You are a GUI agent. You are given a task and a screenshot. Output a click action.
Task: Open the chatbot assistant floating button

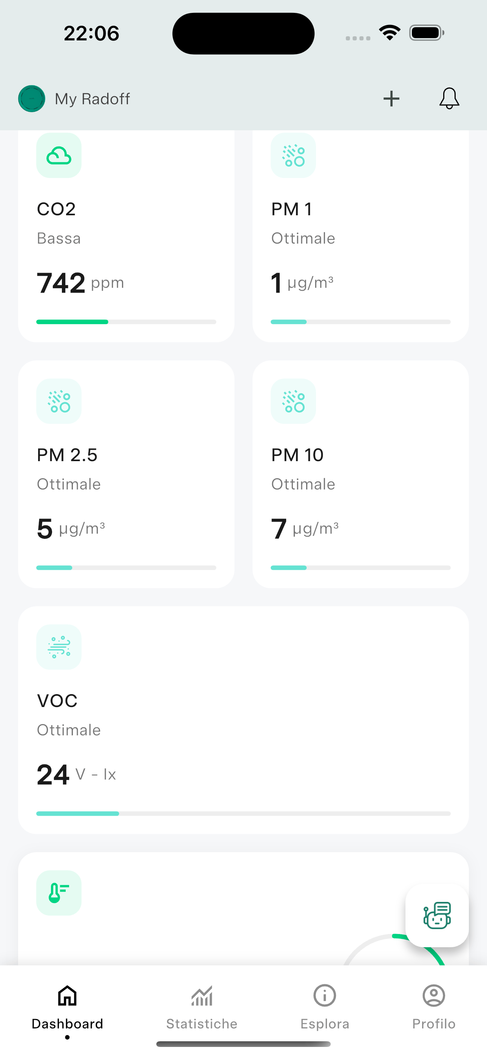tap(436, 916)
